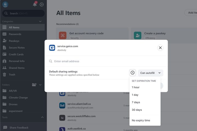The image size is (197, 131).
Task: Click the green passkey icon
Action: pyautogui.click(x=138, y=35)
